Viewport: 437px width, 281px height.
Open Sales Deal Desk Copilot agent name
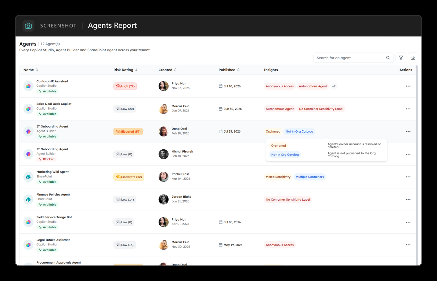(x=54, y=104)
